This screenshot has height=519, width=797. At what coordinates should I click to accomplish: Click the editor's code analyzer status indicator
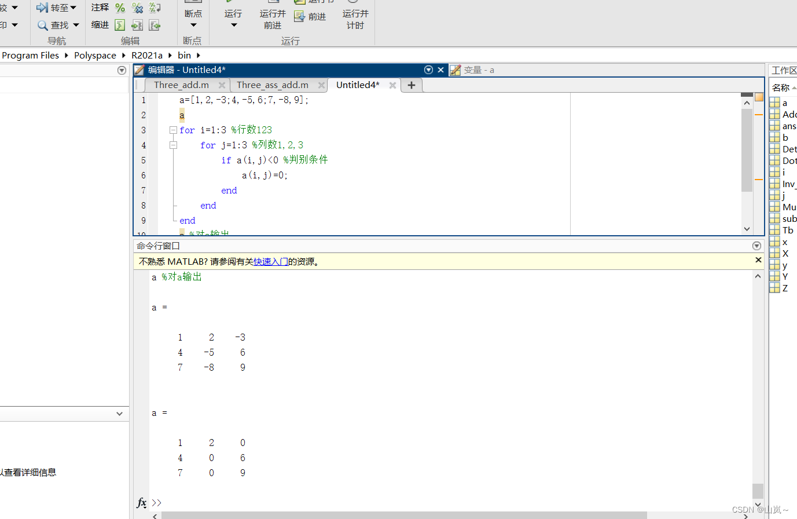(x=759, y=97)
